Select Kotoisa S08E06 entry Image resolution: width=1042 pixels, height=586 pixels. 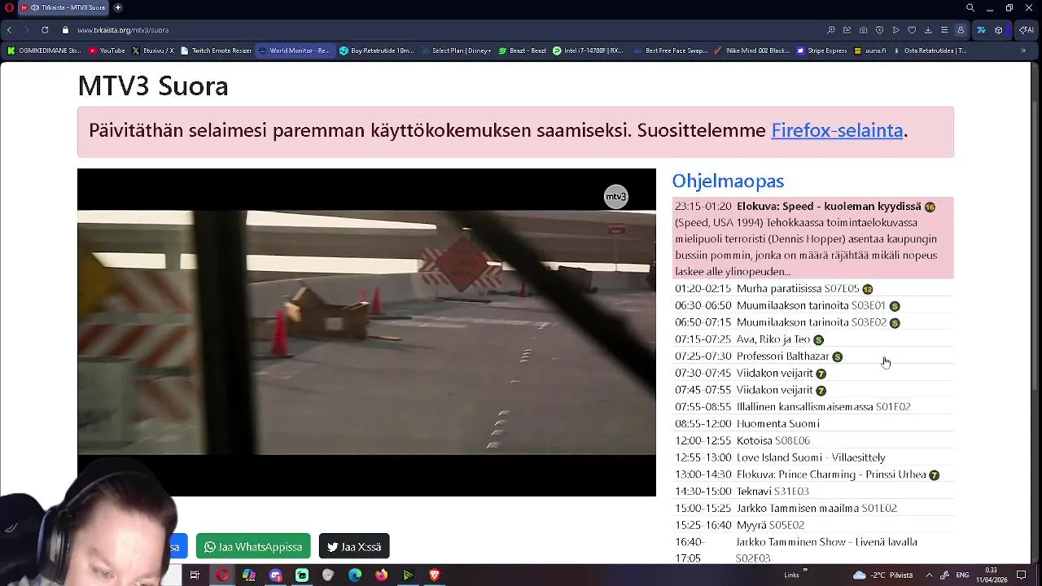tap(812, 441)
